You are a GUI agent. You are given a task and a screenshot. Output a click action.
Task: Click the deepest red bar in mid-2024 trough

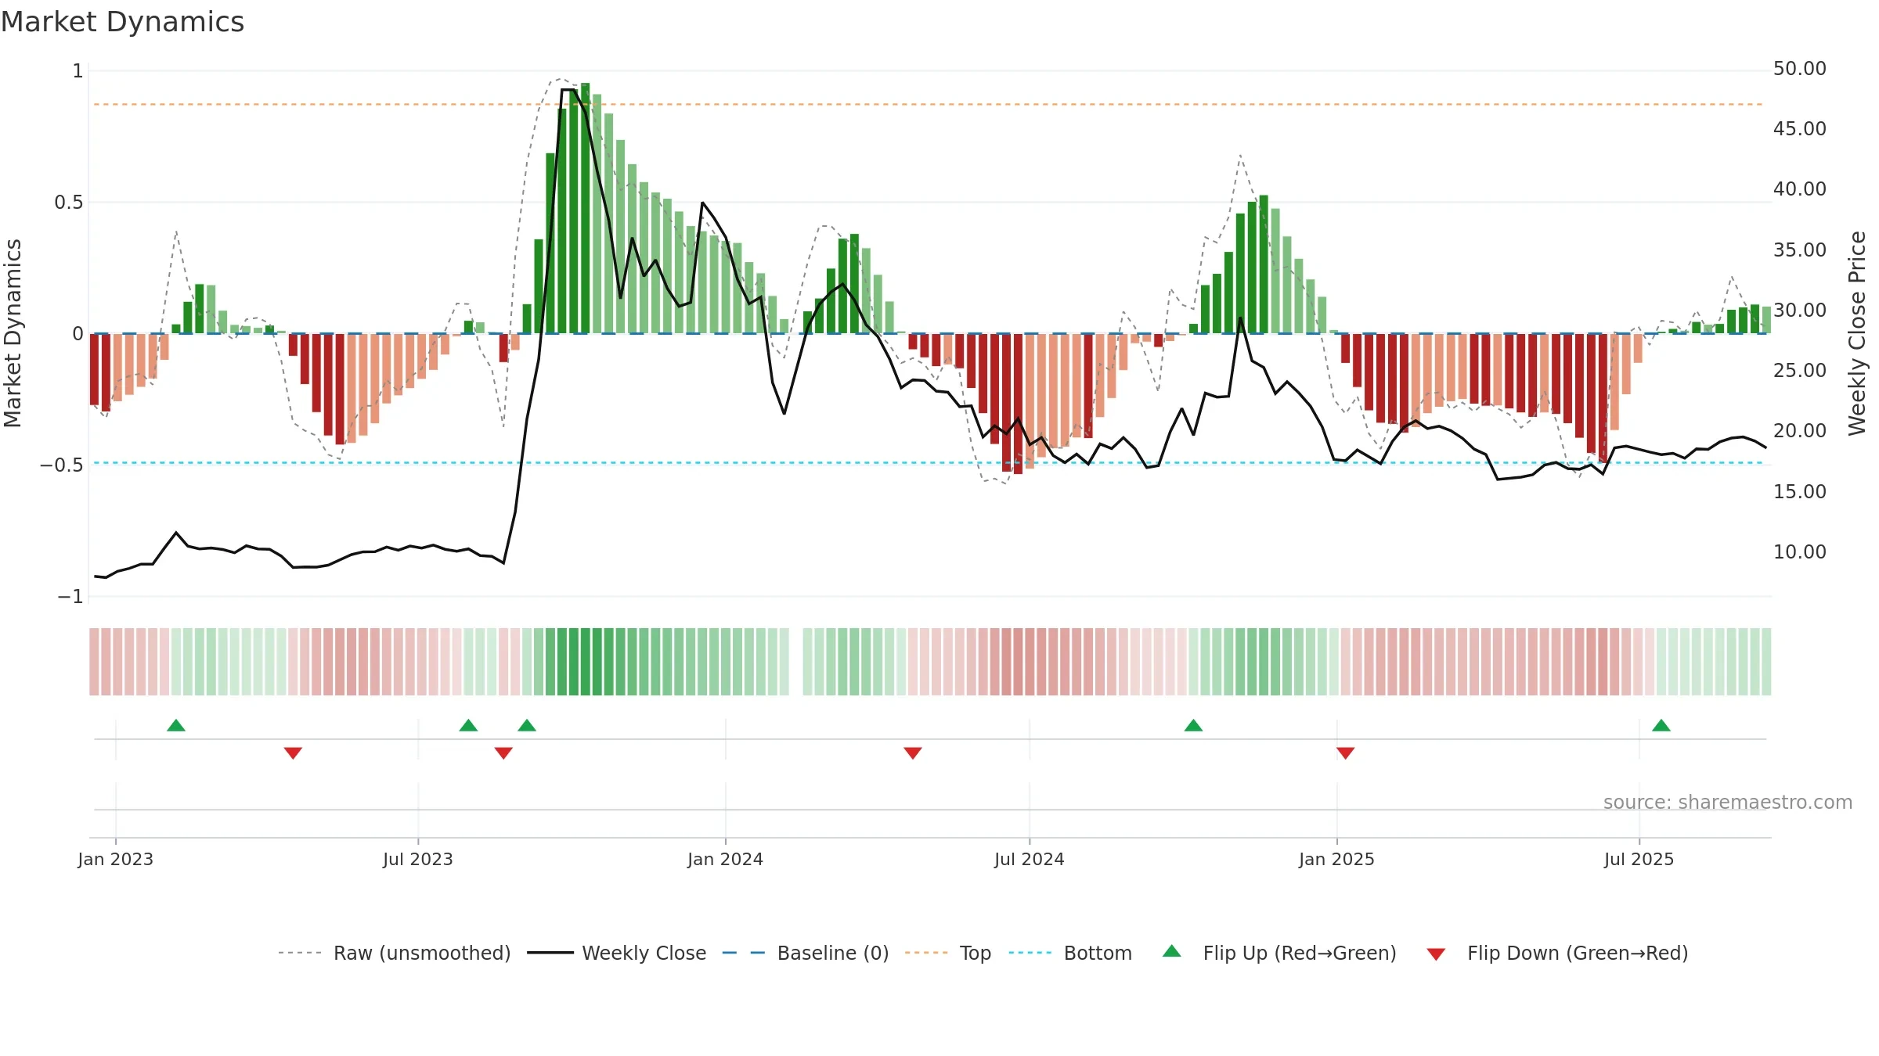(1018, 404)
